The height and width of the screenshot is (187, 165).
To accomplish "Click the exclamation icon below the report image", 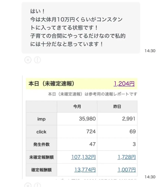I will (37, 185).
